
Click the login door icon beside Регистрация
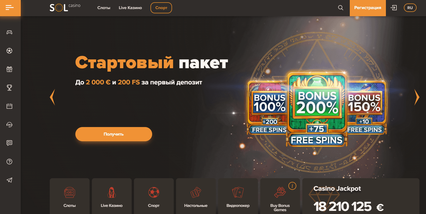(x=394, y=8)
